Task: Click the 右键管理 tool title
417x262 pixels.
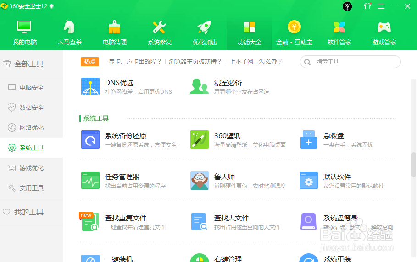Action: click(x=228, y=259)
